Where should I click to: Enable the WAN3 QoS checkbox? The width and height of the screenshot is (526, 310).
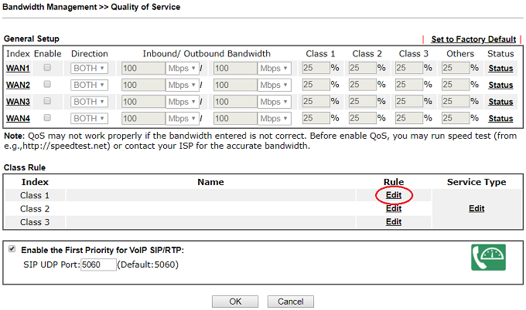tap(47, 102)
